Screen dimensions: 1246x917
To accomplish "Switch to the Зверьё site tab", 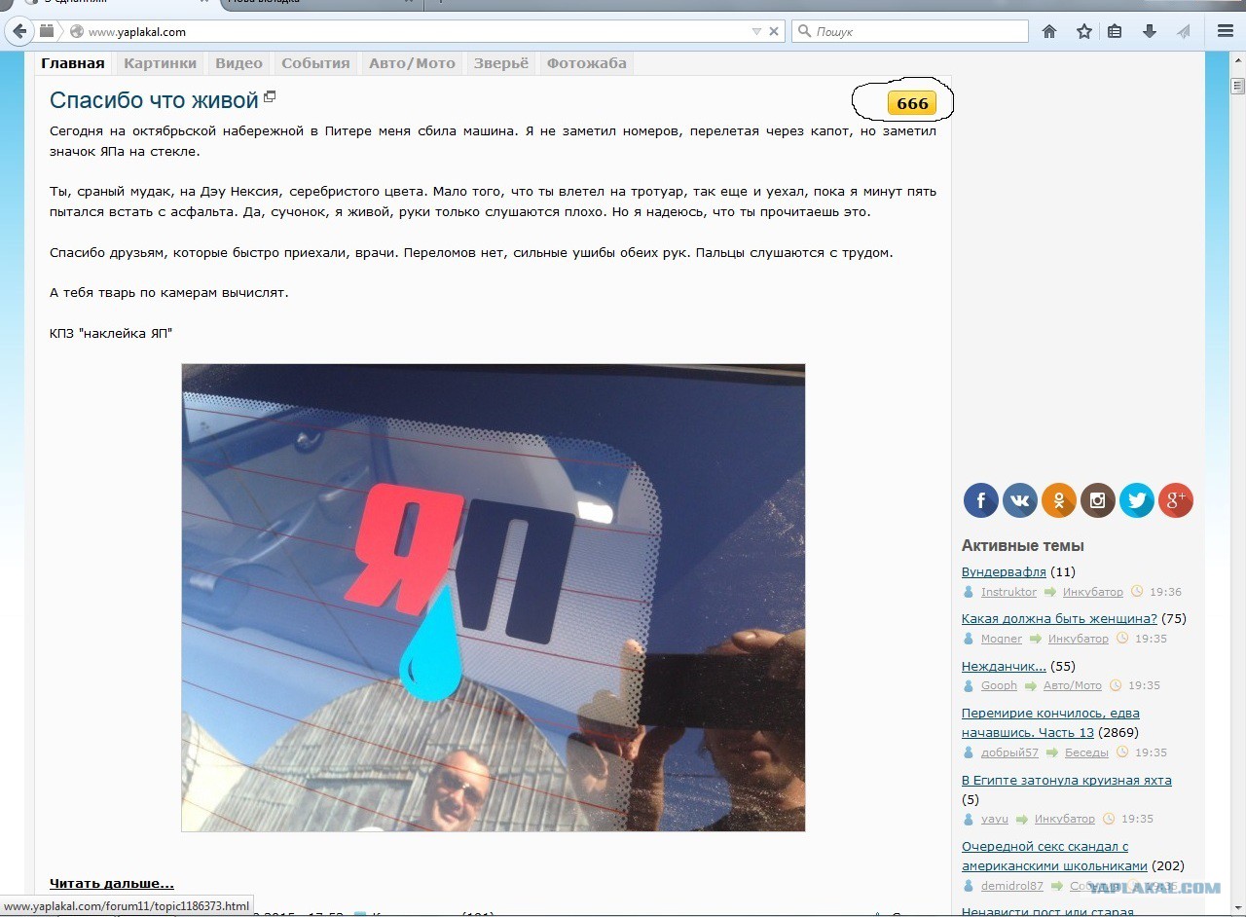I will (501, 63).
